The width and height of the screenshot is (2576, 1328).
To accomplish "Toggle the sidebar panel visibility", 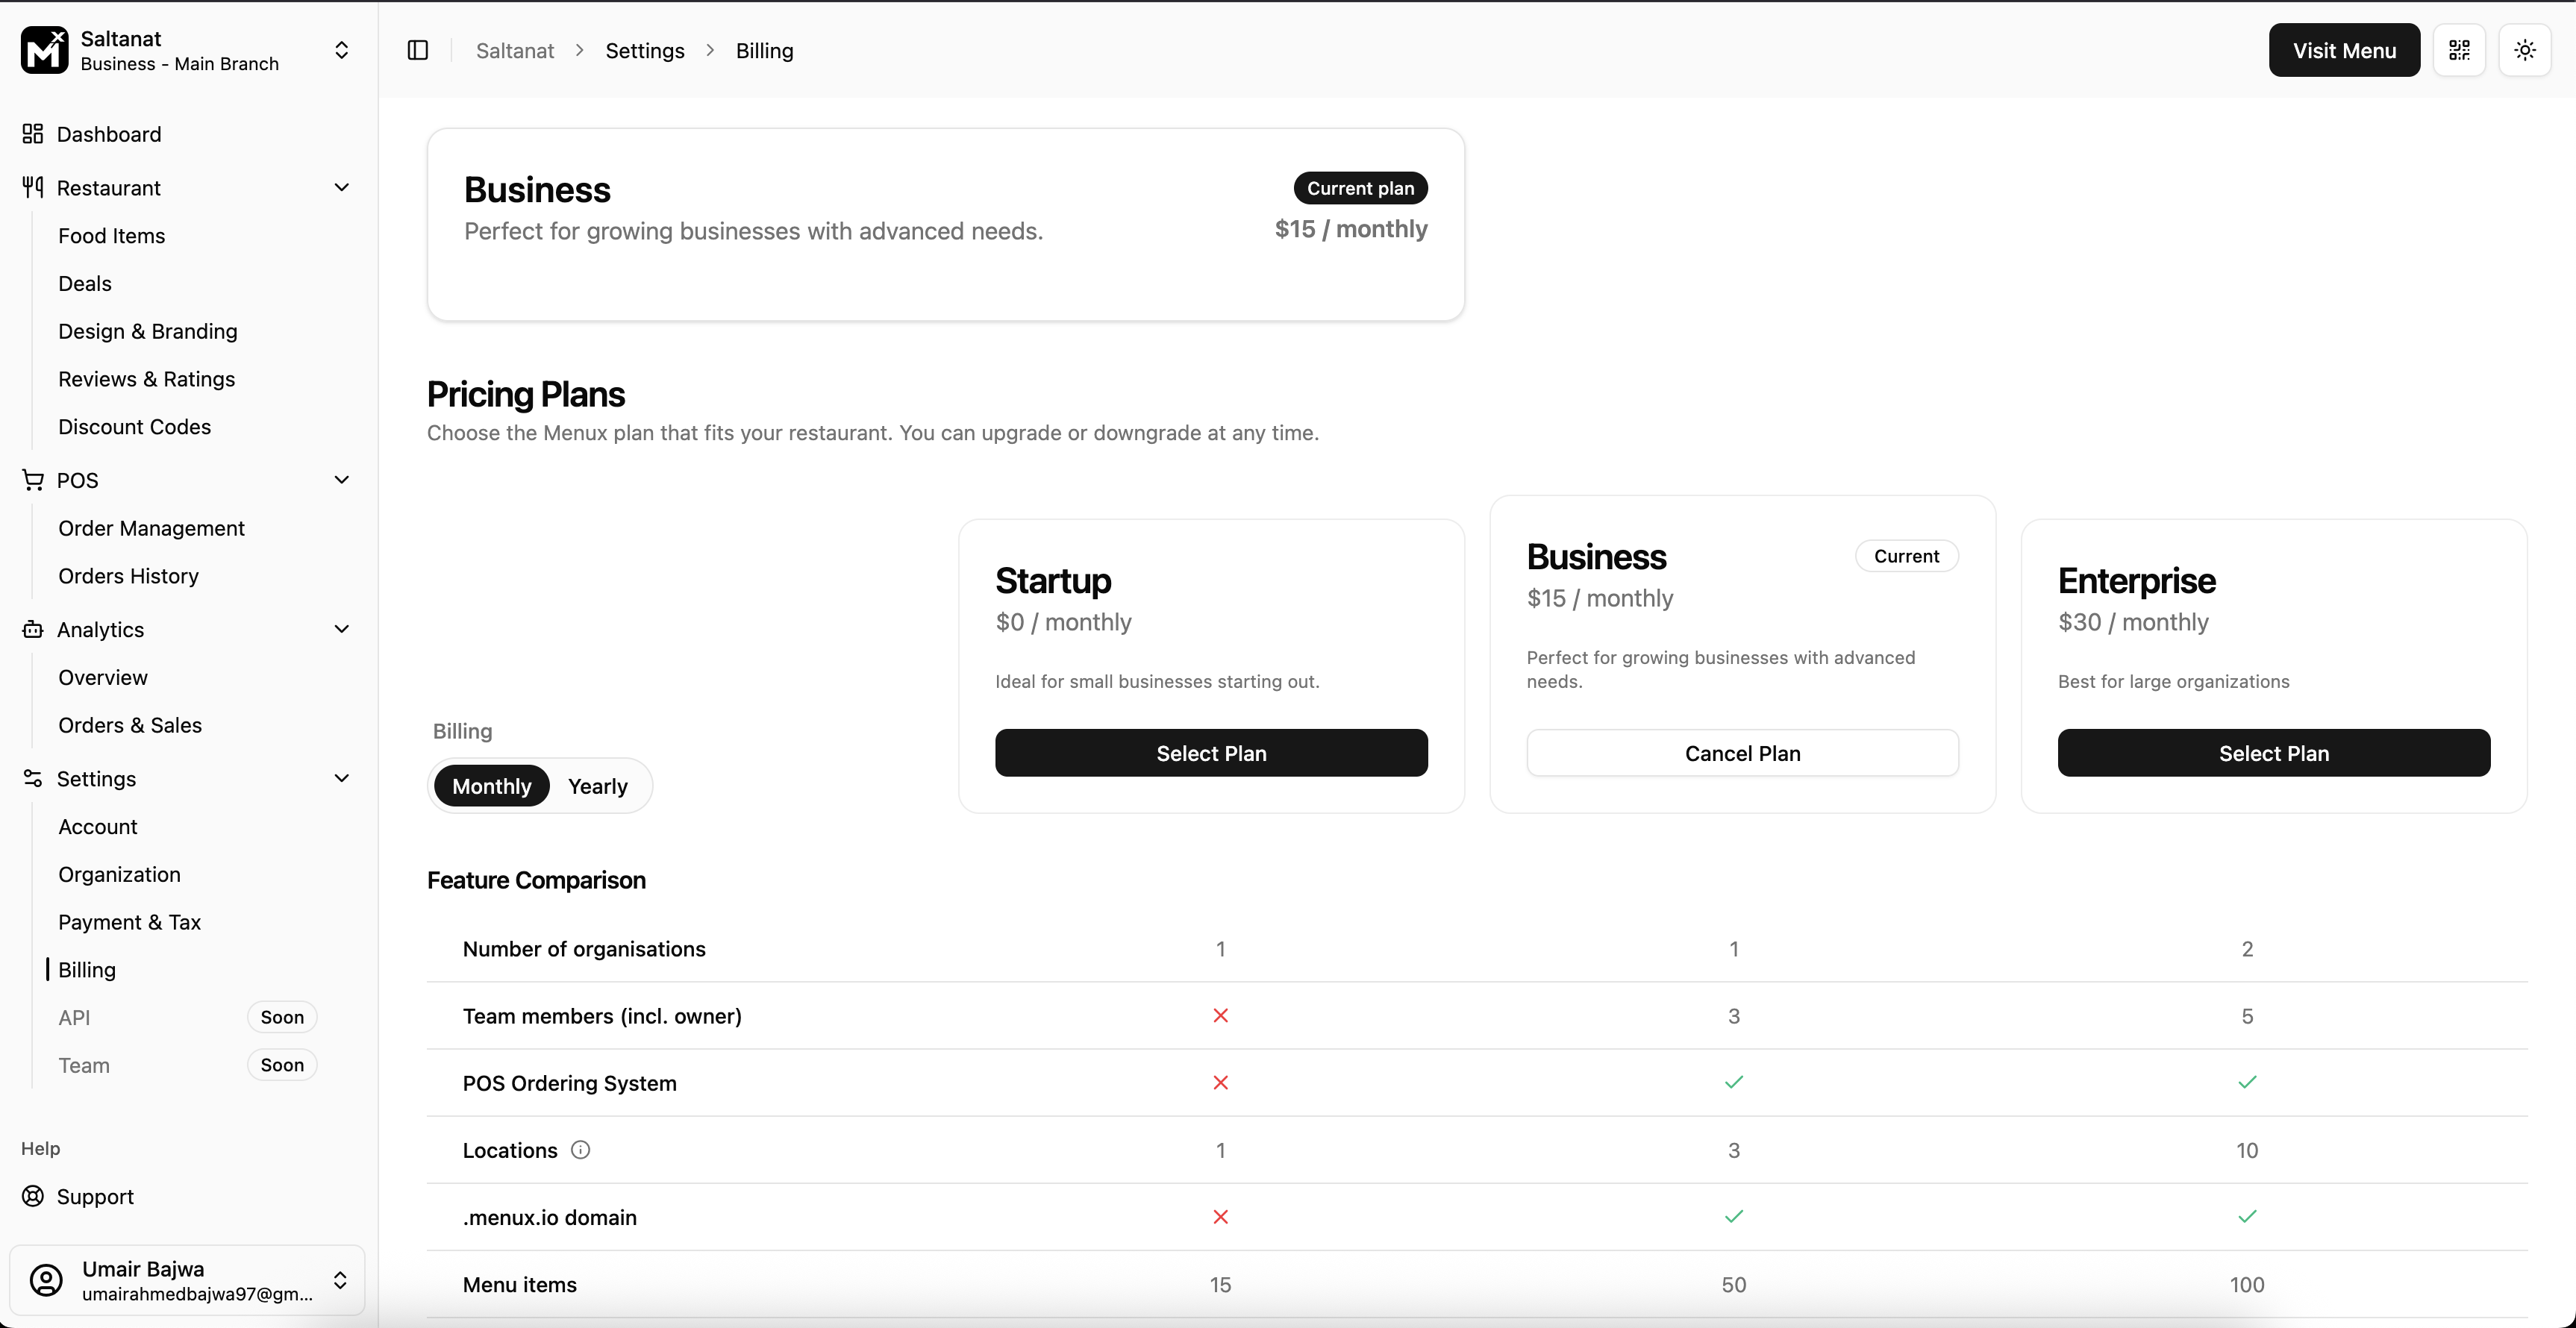I will click(418, 50).
